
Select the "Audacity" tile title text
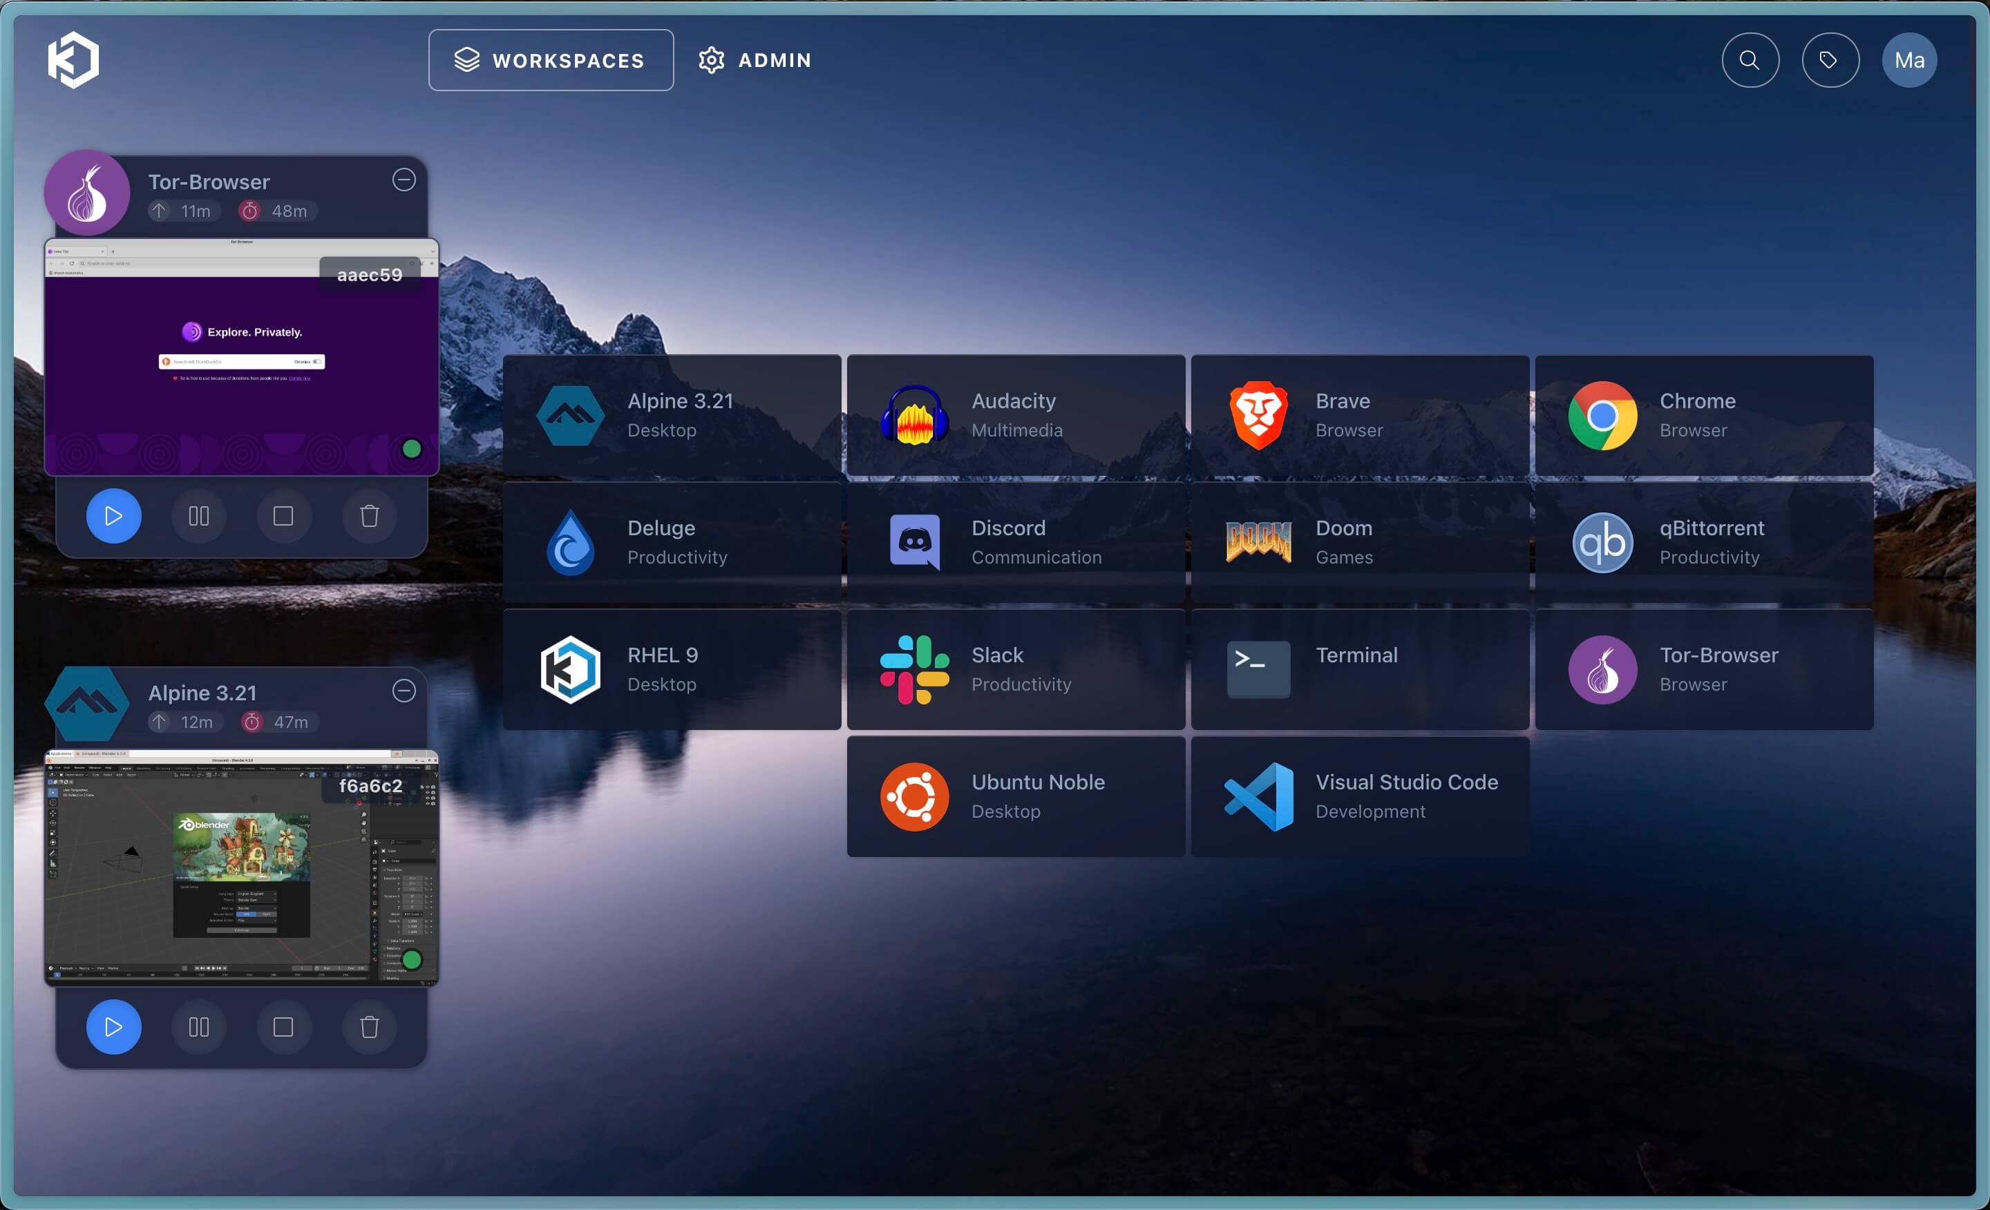[1014, 401]
